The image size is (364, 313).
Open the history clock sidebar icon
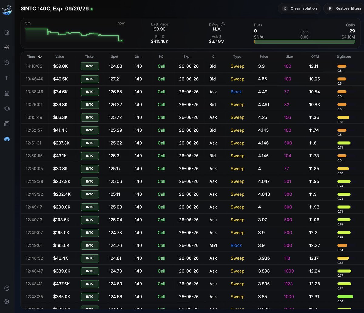point(7,63)
